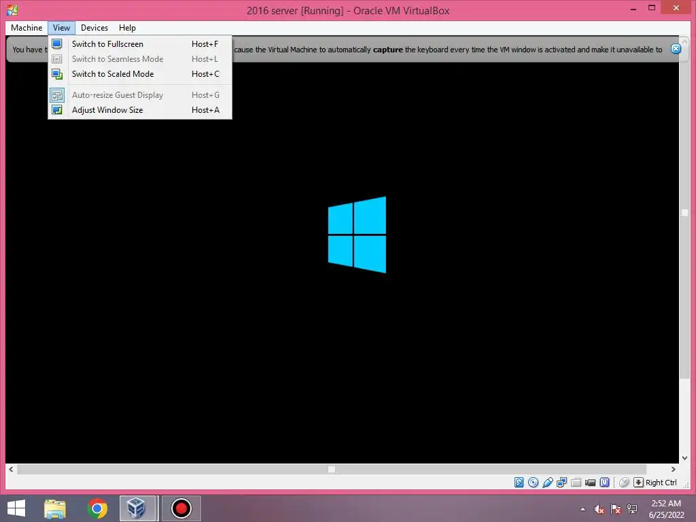Click the red screen recorder taskbar button
Viewport: 696px width, 522px height.
(x=181, y=508)
